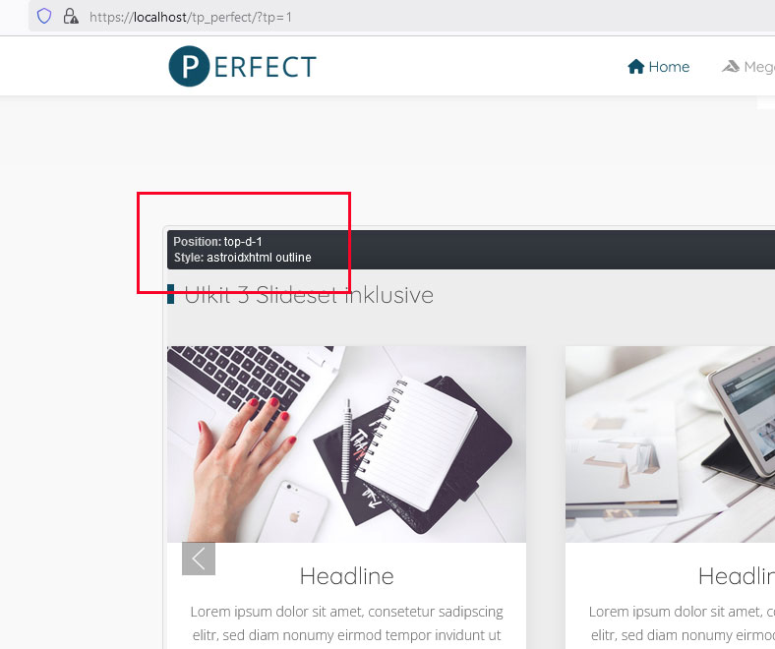Click the Mega menu triangle icon
Image resolution: width=775 pixels, height=649 pixels.
tap(731, 66)
